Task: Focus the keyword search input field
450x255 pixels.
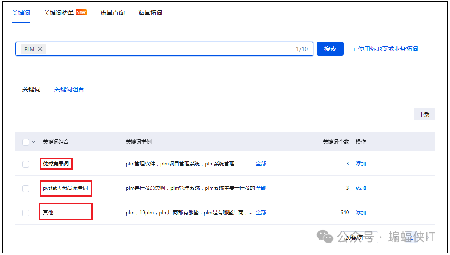Action: pos(172,49)
